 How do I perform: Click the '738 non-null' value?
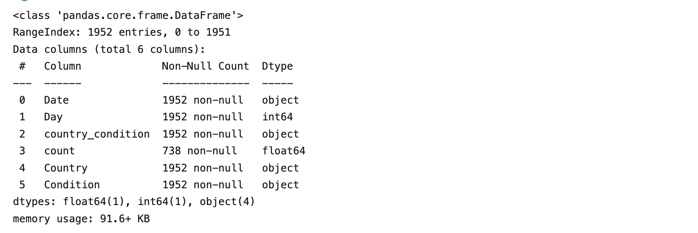[199, 151]
